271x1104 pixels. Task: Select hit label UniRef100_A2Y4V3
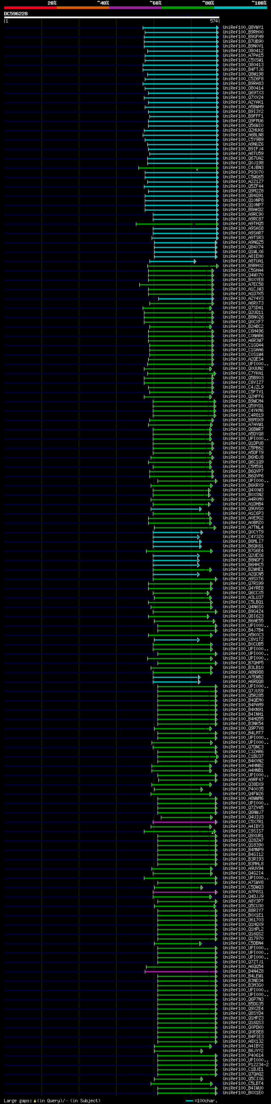[243, 299]
